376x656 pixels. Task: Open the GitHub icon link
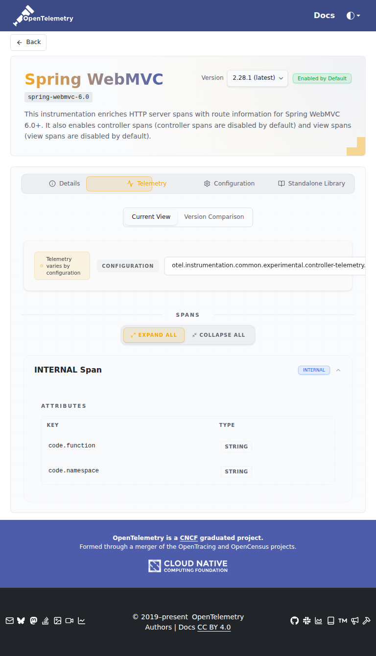[294, 621]
